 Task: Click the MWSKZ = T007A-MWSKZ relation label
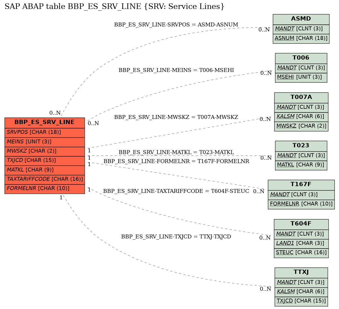click(x=176, y=117)
